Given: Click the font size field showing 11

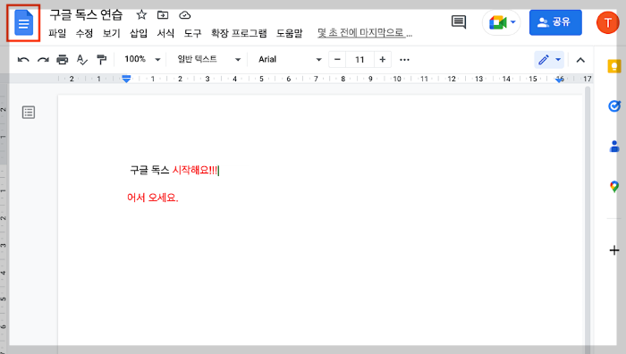Looking at the screenshot, I should pyautogui.click(x=360, y=60).
